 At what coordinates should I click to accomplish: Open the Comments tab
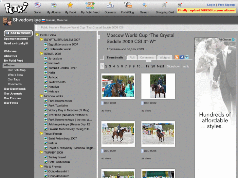tap(147, 57)
